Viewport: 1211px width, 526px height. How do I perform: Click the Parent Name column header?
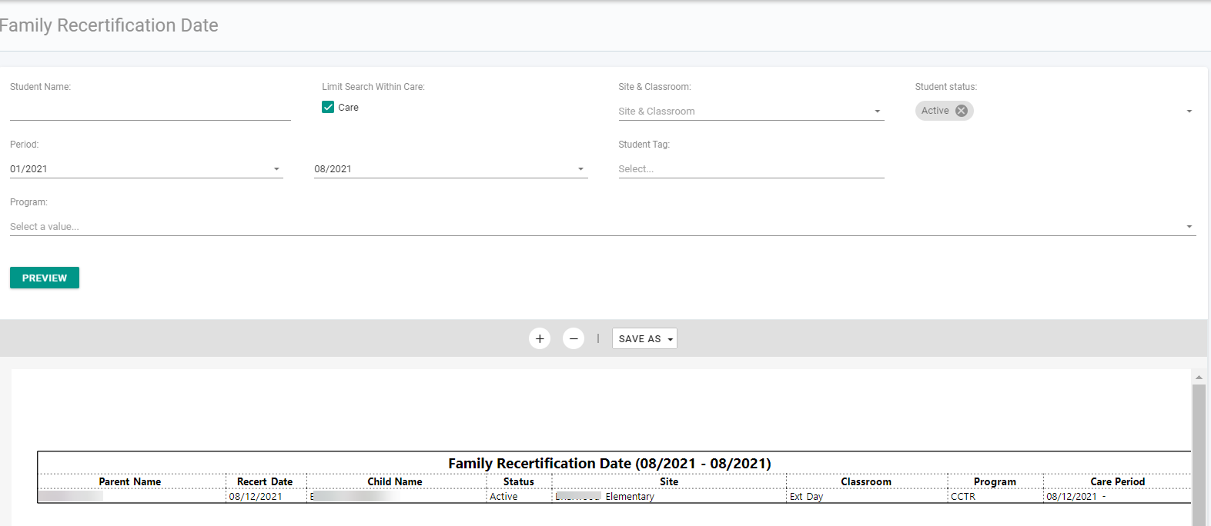pyautogui.click(x=130, y=481)
